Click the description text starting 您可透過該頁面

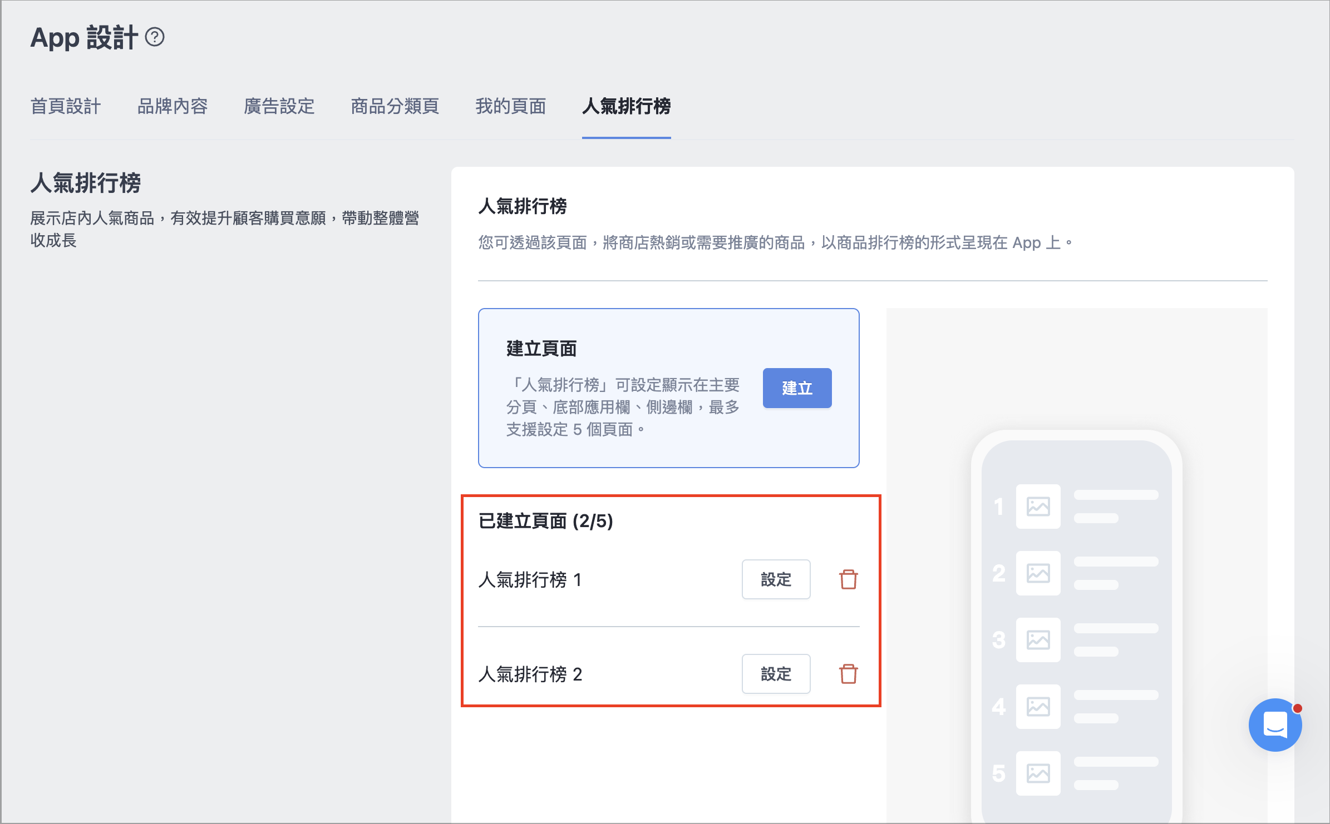click(775, 243)
